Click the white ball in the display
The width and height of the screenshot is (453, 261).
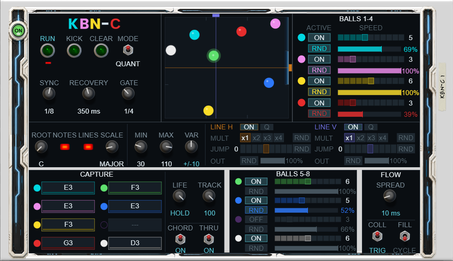pyautogui.click(x=171, y=50)
